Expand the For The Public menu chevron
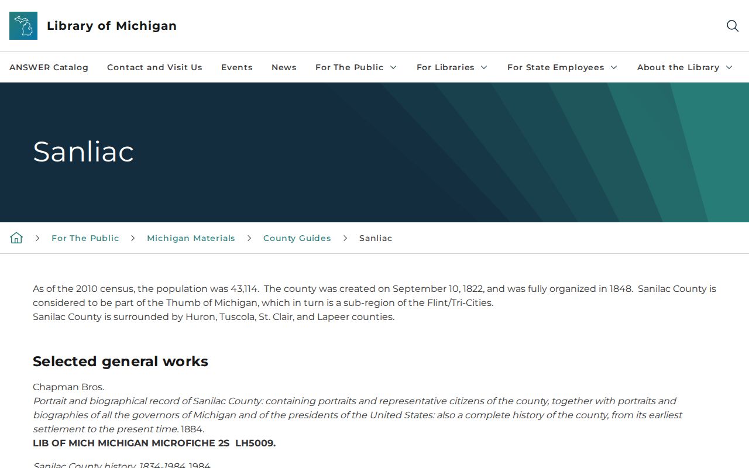Screen dimensions: 749x468 pyautogui.click(x=393, y=67)
